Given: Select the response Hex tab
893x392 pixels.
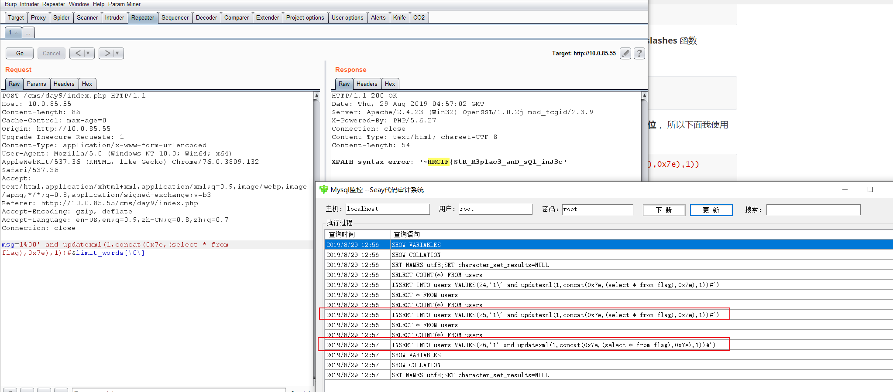Looking at the screenshot, I should pos(390,84).
